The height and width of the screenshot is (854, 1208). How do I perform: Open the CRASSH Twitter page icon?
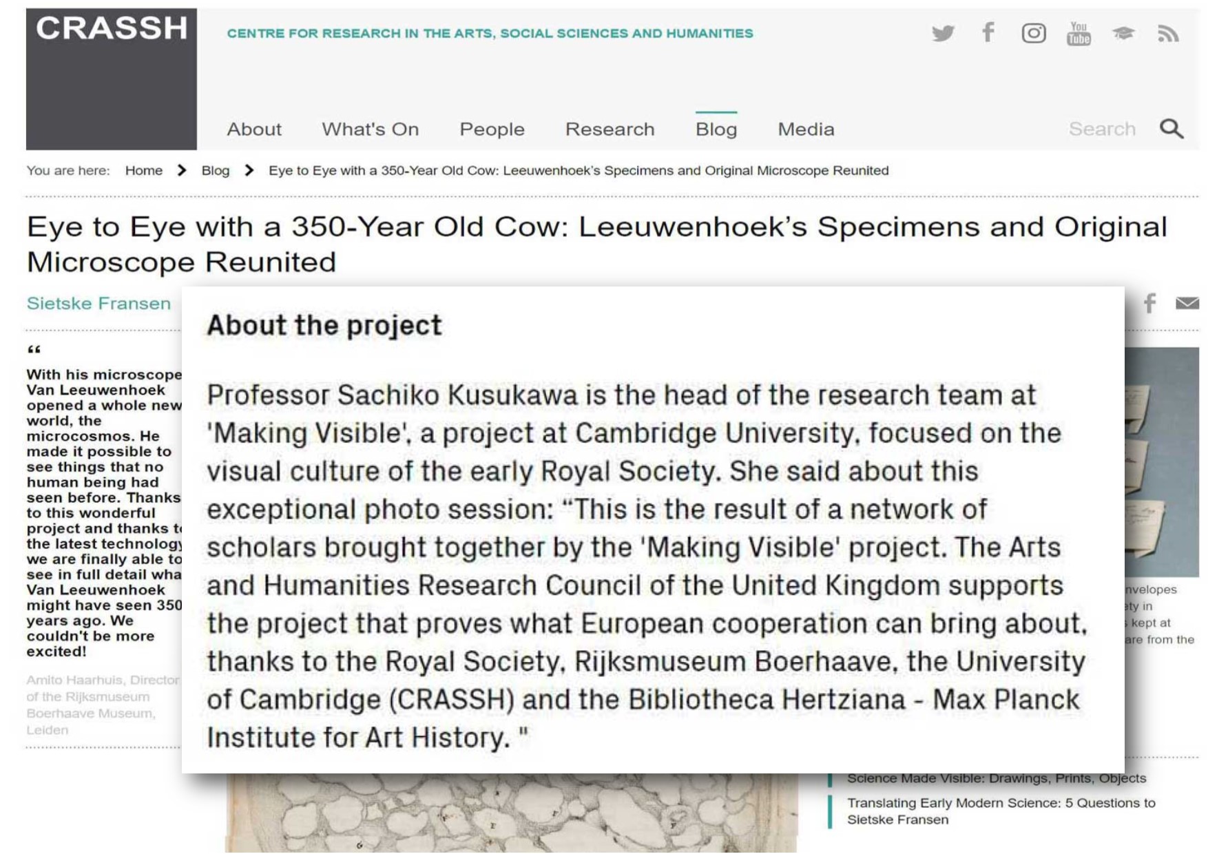[x=943, y=33]
